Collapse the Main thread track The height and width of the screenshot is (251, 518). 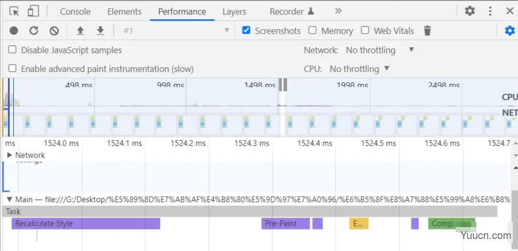9,199
